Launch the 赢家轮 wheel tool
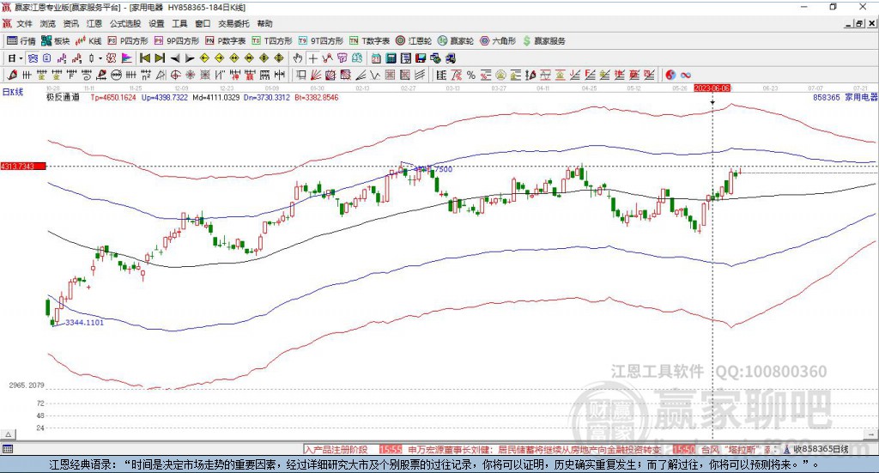The width and height of the screenshot is (879, 473). pyautogui.click(x=456, y=41)
